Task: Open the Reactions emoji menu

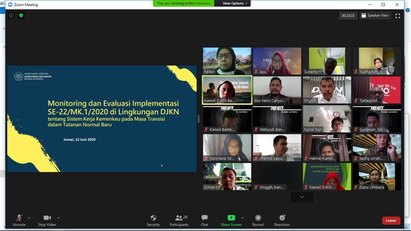Action: tap(282, 220)
